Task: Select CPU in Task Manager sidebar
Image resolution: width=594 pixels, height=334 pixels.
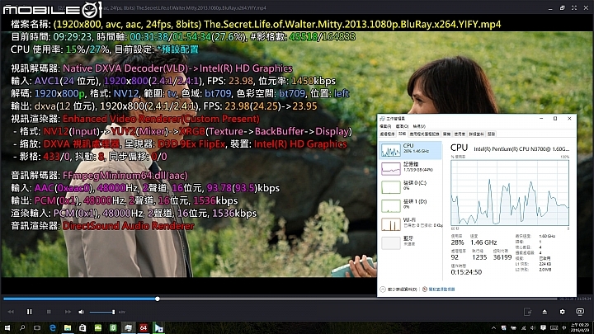Action: coord(411,150)
